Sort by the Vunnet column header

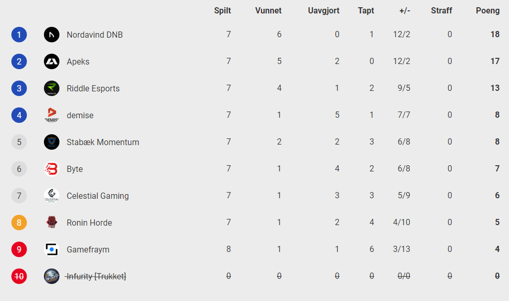click(268, 11)
